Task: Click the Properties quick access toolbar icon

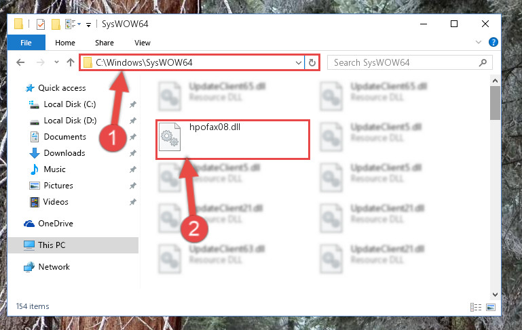Action: click(41, 24)
